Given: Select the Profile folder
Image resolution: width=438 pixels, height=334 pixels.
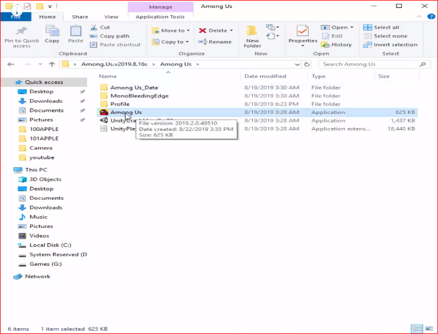Looking at the screenshot, I should click(120, 104).
